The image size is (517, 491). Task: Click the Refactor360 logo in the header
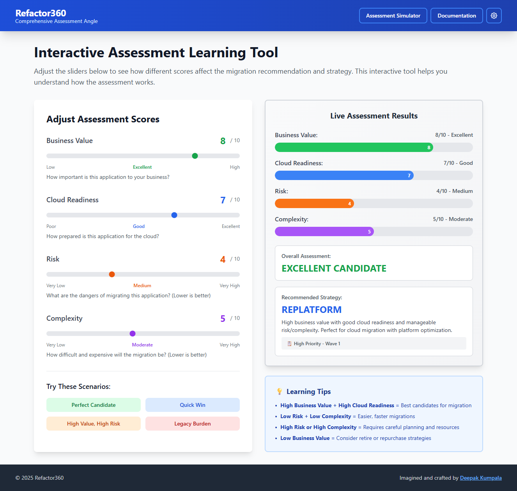pos(41,13)
